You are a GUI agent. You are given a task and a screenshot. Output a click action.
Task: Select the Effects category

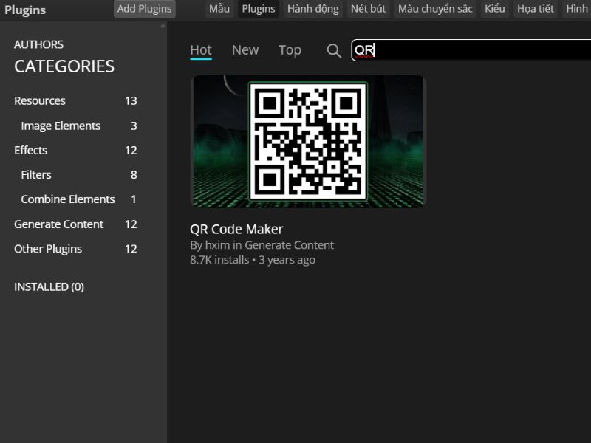[x=75, y=151]
